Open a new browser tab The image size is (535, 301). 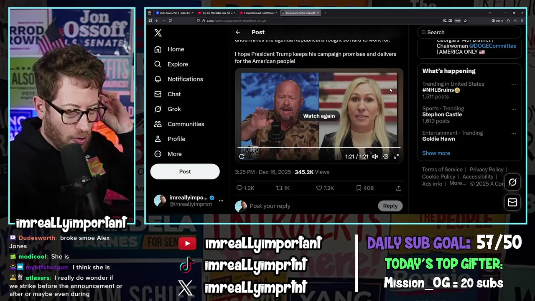tap(325, 13)
